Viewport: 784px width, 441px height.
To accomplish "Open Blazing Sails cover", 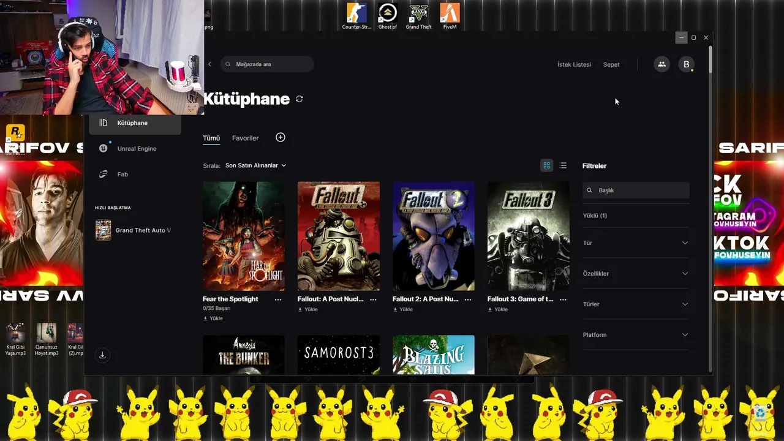I will tap(434, 355).
